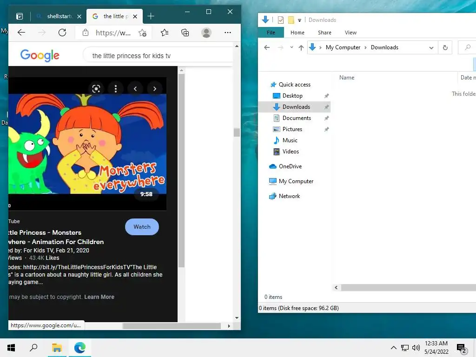Select Music in navigation pane
Viewport: 476px width, 357px height.
click(290, 140)
